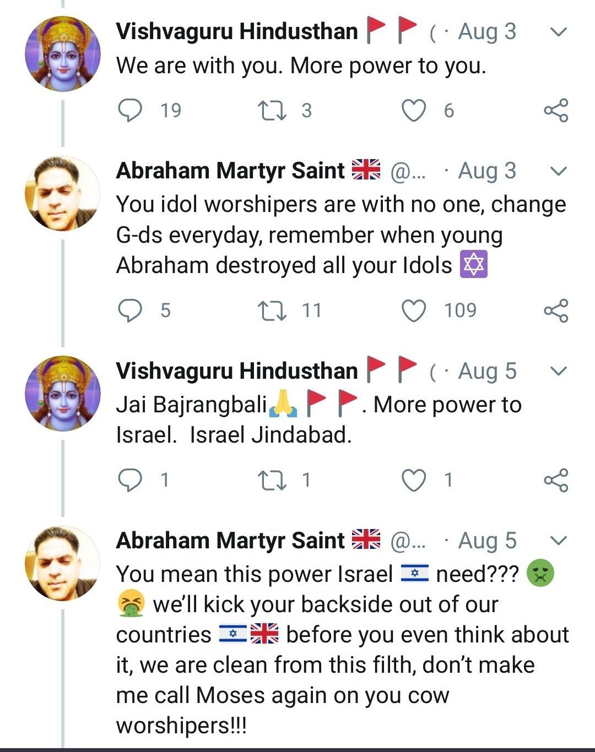View Vishvaguru Hindusthan's avatar on the Aug 5 tweet
The height and width of the screenshot is (752, 595).
pos(63,393)
